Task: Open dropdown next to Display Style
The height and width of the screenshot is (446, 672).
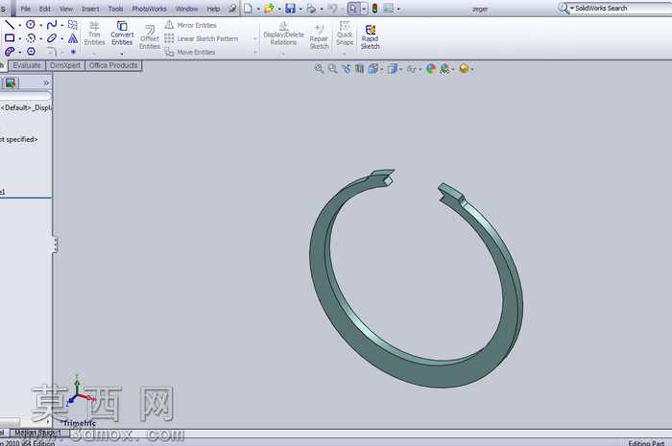Action: tap(400, 69)
